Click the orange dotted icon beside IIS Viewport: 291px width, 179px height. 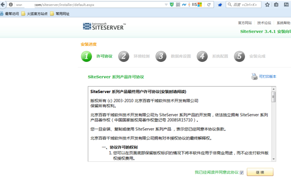(x=189, y=4)
